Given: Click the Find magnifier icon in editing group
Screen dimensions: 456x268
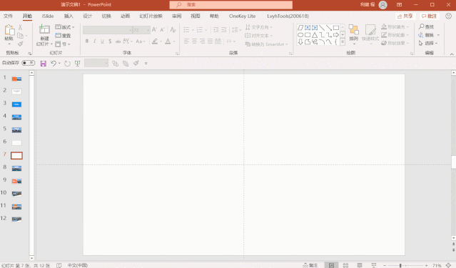Looking at the screenshot, I should click(x=422, y=26).
